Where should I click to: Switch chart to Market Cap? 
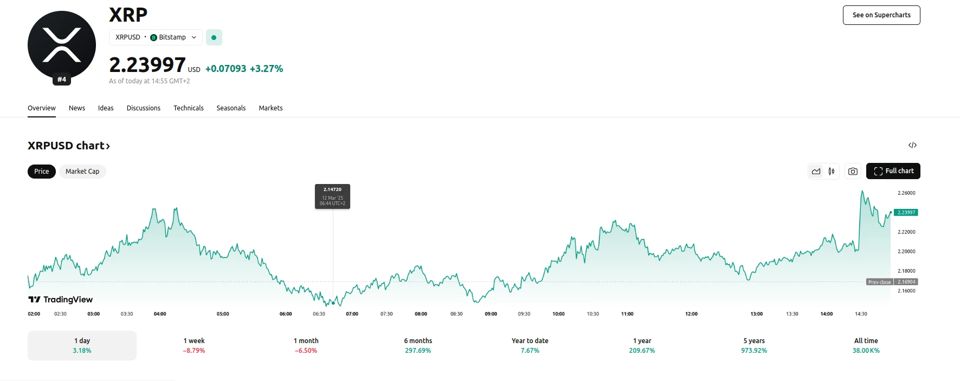(82, 172)
